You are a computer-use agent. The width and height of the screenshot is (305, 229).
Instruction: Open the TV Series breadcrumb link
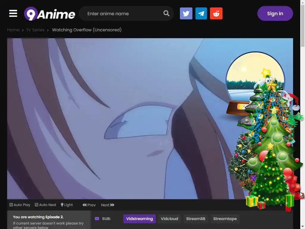(x=35, y=30)
